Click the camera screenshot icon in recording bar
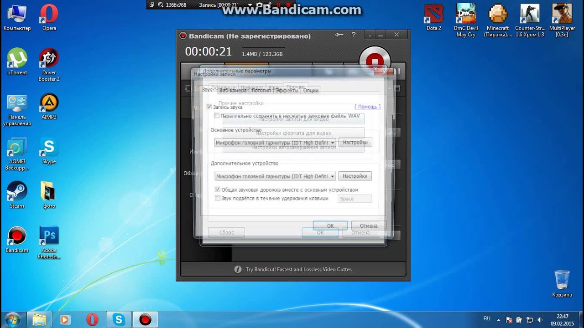The height and width of the screenshot is (328, 584). 260,5
